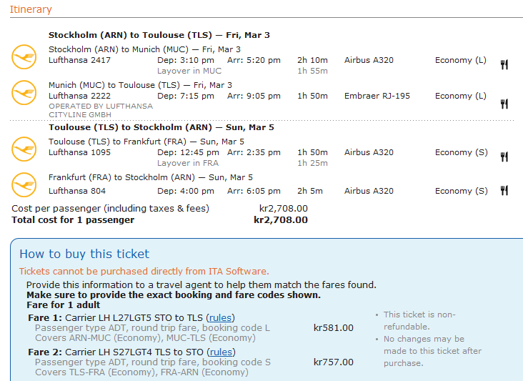Screen dimensions: 523x381
Task: Click Lufthansa logo for flight 804
Action: [x=24, y=184]
